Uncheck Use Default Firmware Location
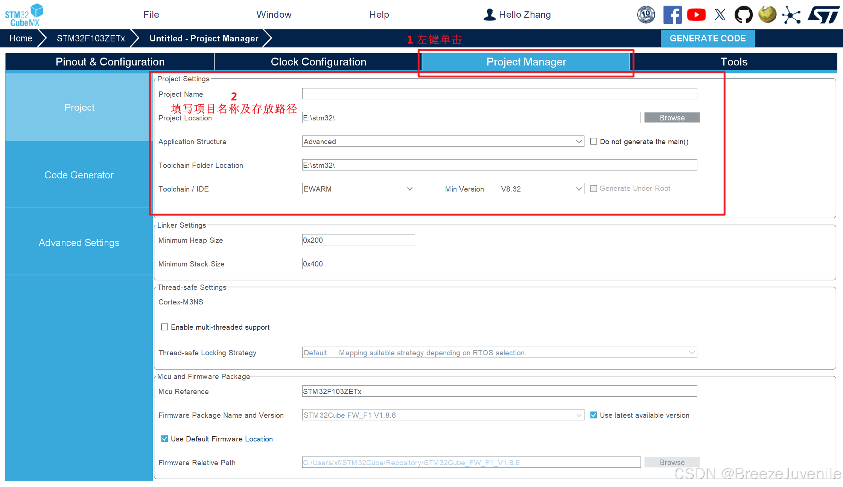The height and width of the screenshot is (487, 843). click(164, 439)
